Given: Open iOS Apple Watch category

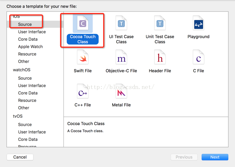Looking at the screenshot, I should click(x=31, y=47).
